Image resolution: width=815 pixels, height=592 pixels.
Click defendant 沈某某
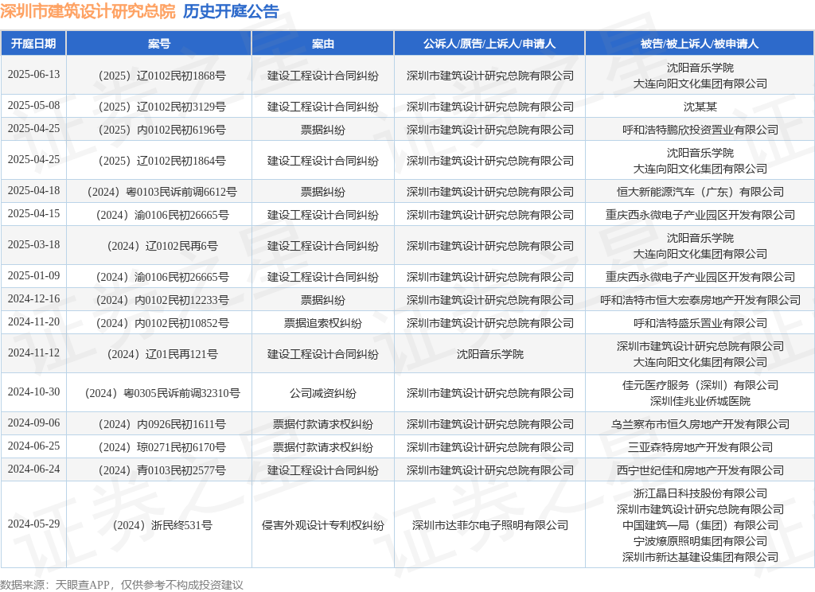(x=700, y=107)
